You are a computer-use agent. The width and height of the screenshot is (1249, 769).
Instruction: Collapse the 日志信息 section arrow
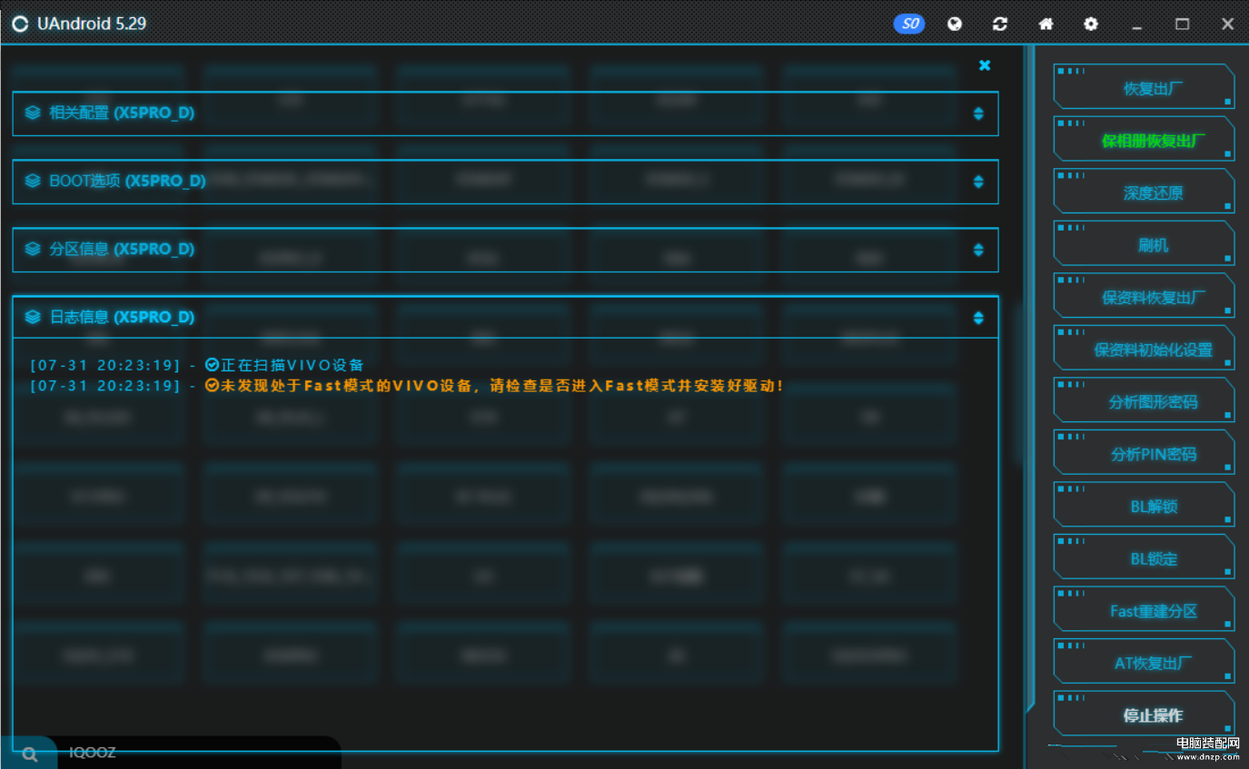click(x=978, y=318)
